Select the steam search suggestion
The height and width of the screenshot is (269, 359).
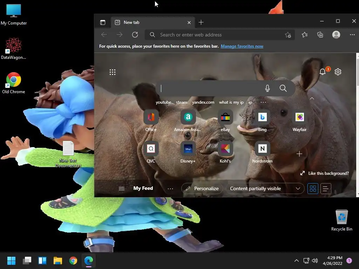pyautogui.click(x=182, y=102)
